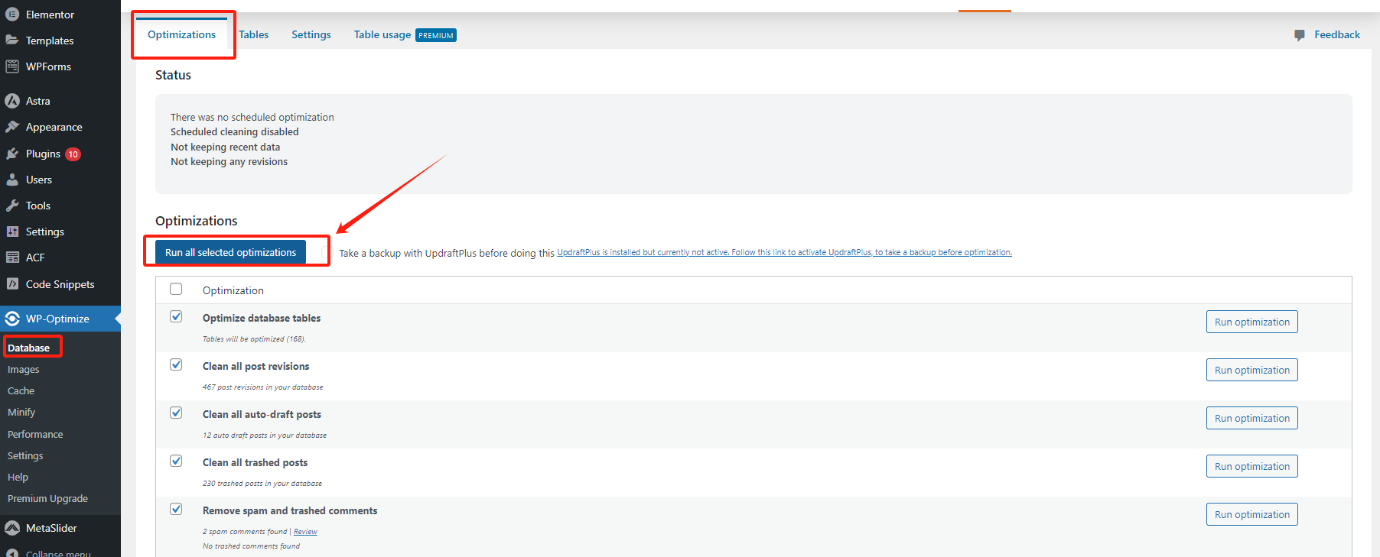Click Run all selected optimizations button

pos(230,252)
